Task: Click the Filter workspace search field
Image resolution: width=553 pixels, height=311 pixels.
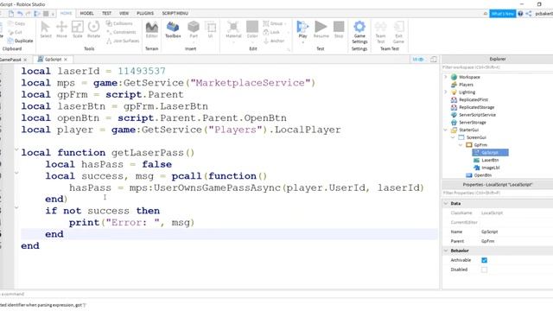Action: point(498,67)
